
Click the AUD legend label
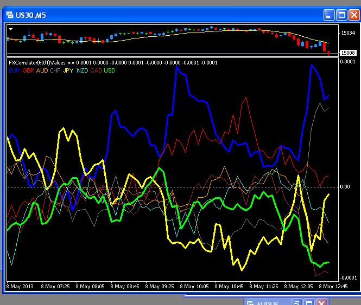(42, 70)
